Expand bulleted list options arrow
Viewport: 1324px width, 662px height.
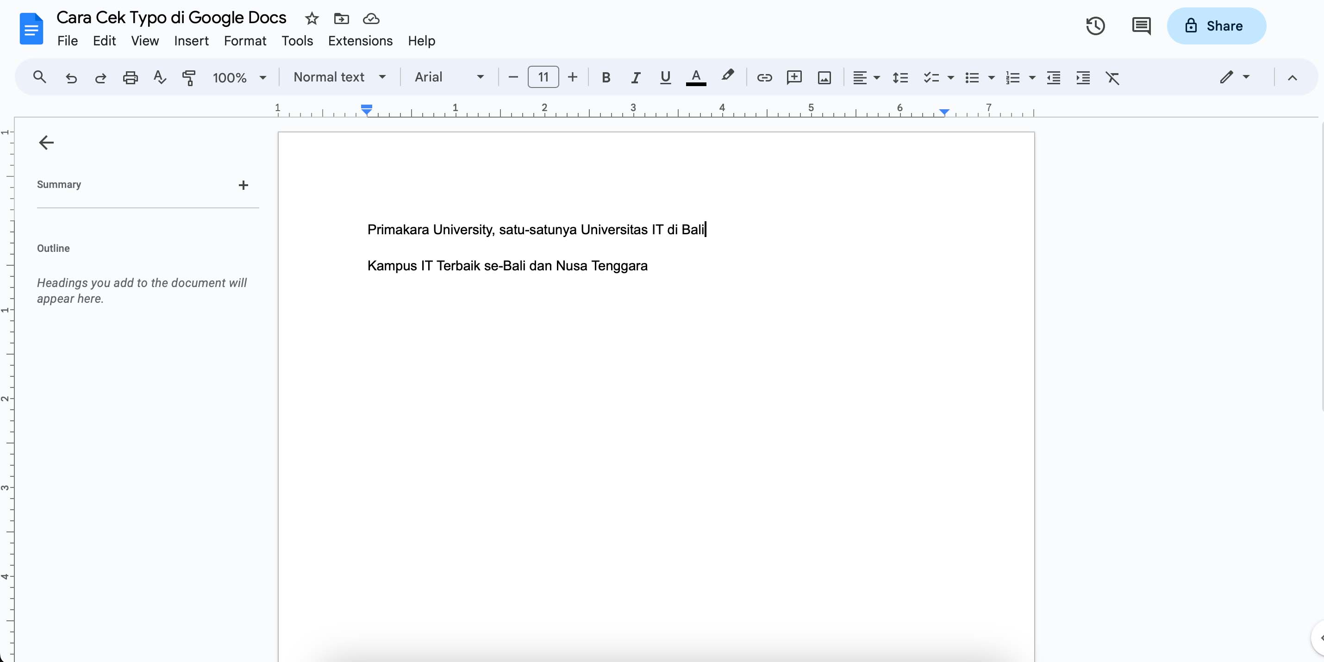click(992, 78)
